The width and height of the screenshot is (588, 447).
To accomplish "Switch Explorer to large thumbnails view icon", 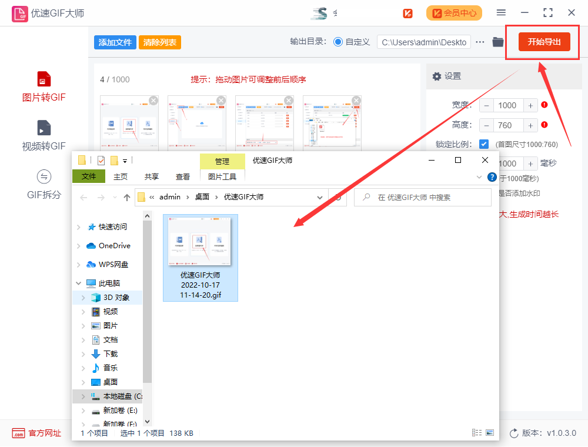I will pos(490,433).
